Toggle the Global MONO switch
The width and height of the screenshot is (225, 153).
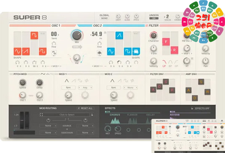pos(104,19)
